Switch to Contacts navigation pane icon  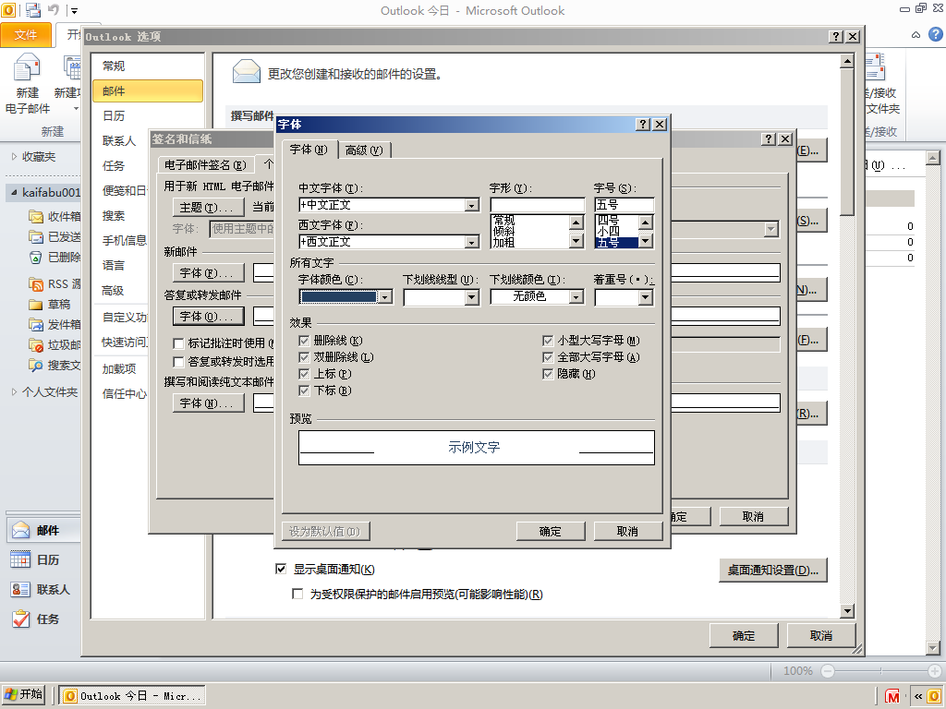tap(20, 589)
